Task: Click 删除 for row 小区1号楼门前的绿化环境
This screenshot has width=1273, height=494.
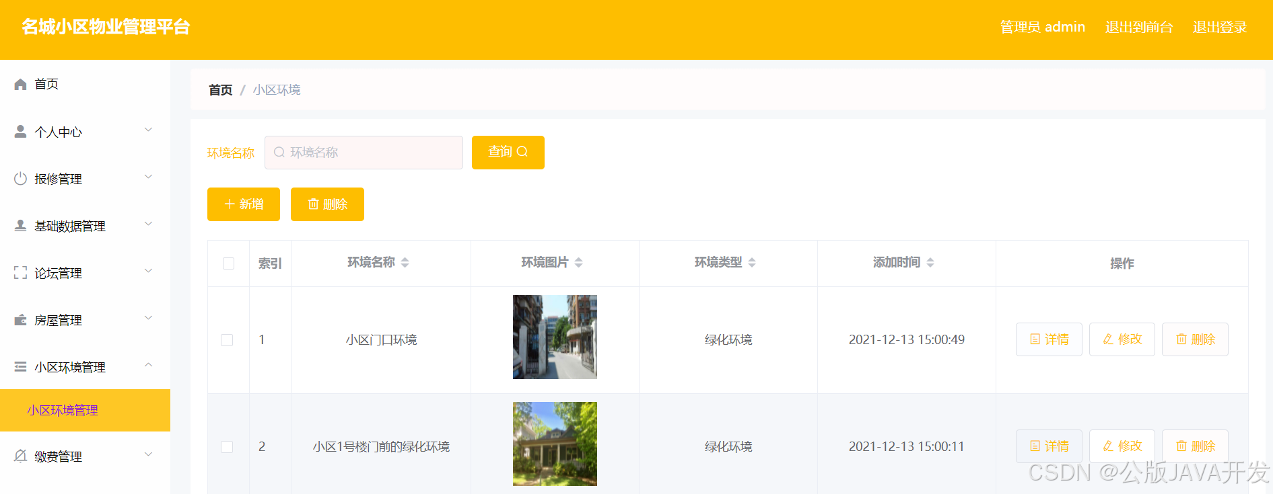Action: tap(1195, 446)
